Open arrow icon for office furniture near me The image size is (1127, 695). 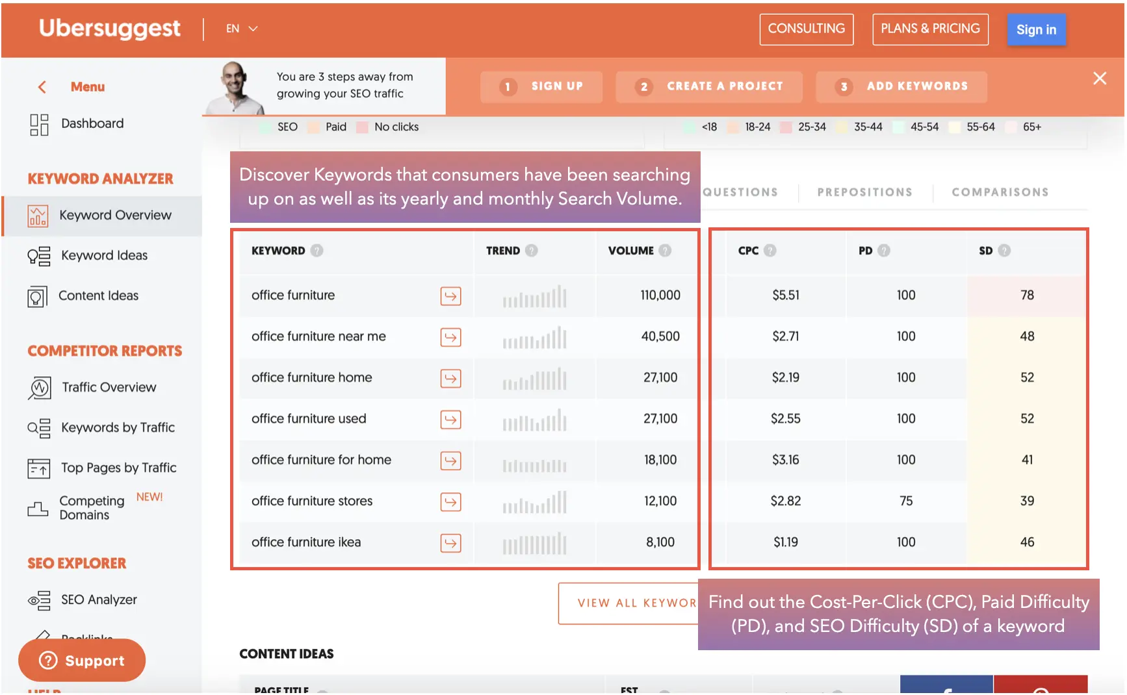(450, 337)
